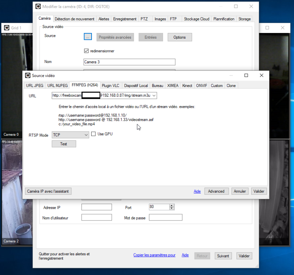The height and width of the screenshot is (275, 294).
Task: Close the Source vidéo dialog
Action: 262,76
